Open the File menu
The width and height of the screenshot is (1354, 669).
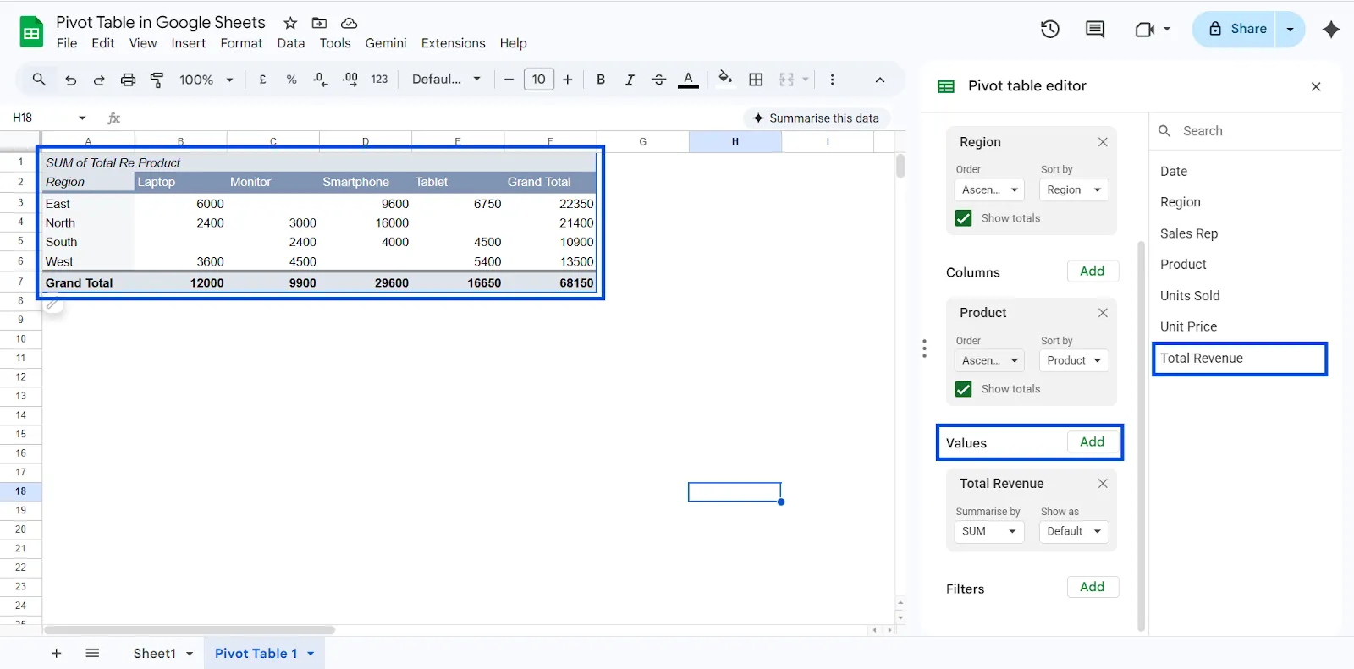coord(67,43)
